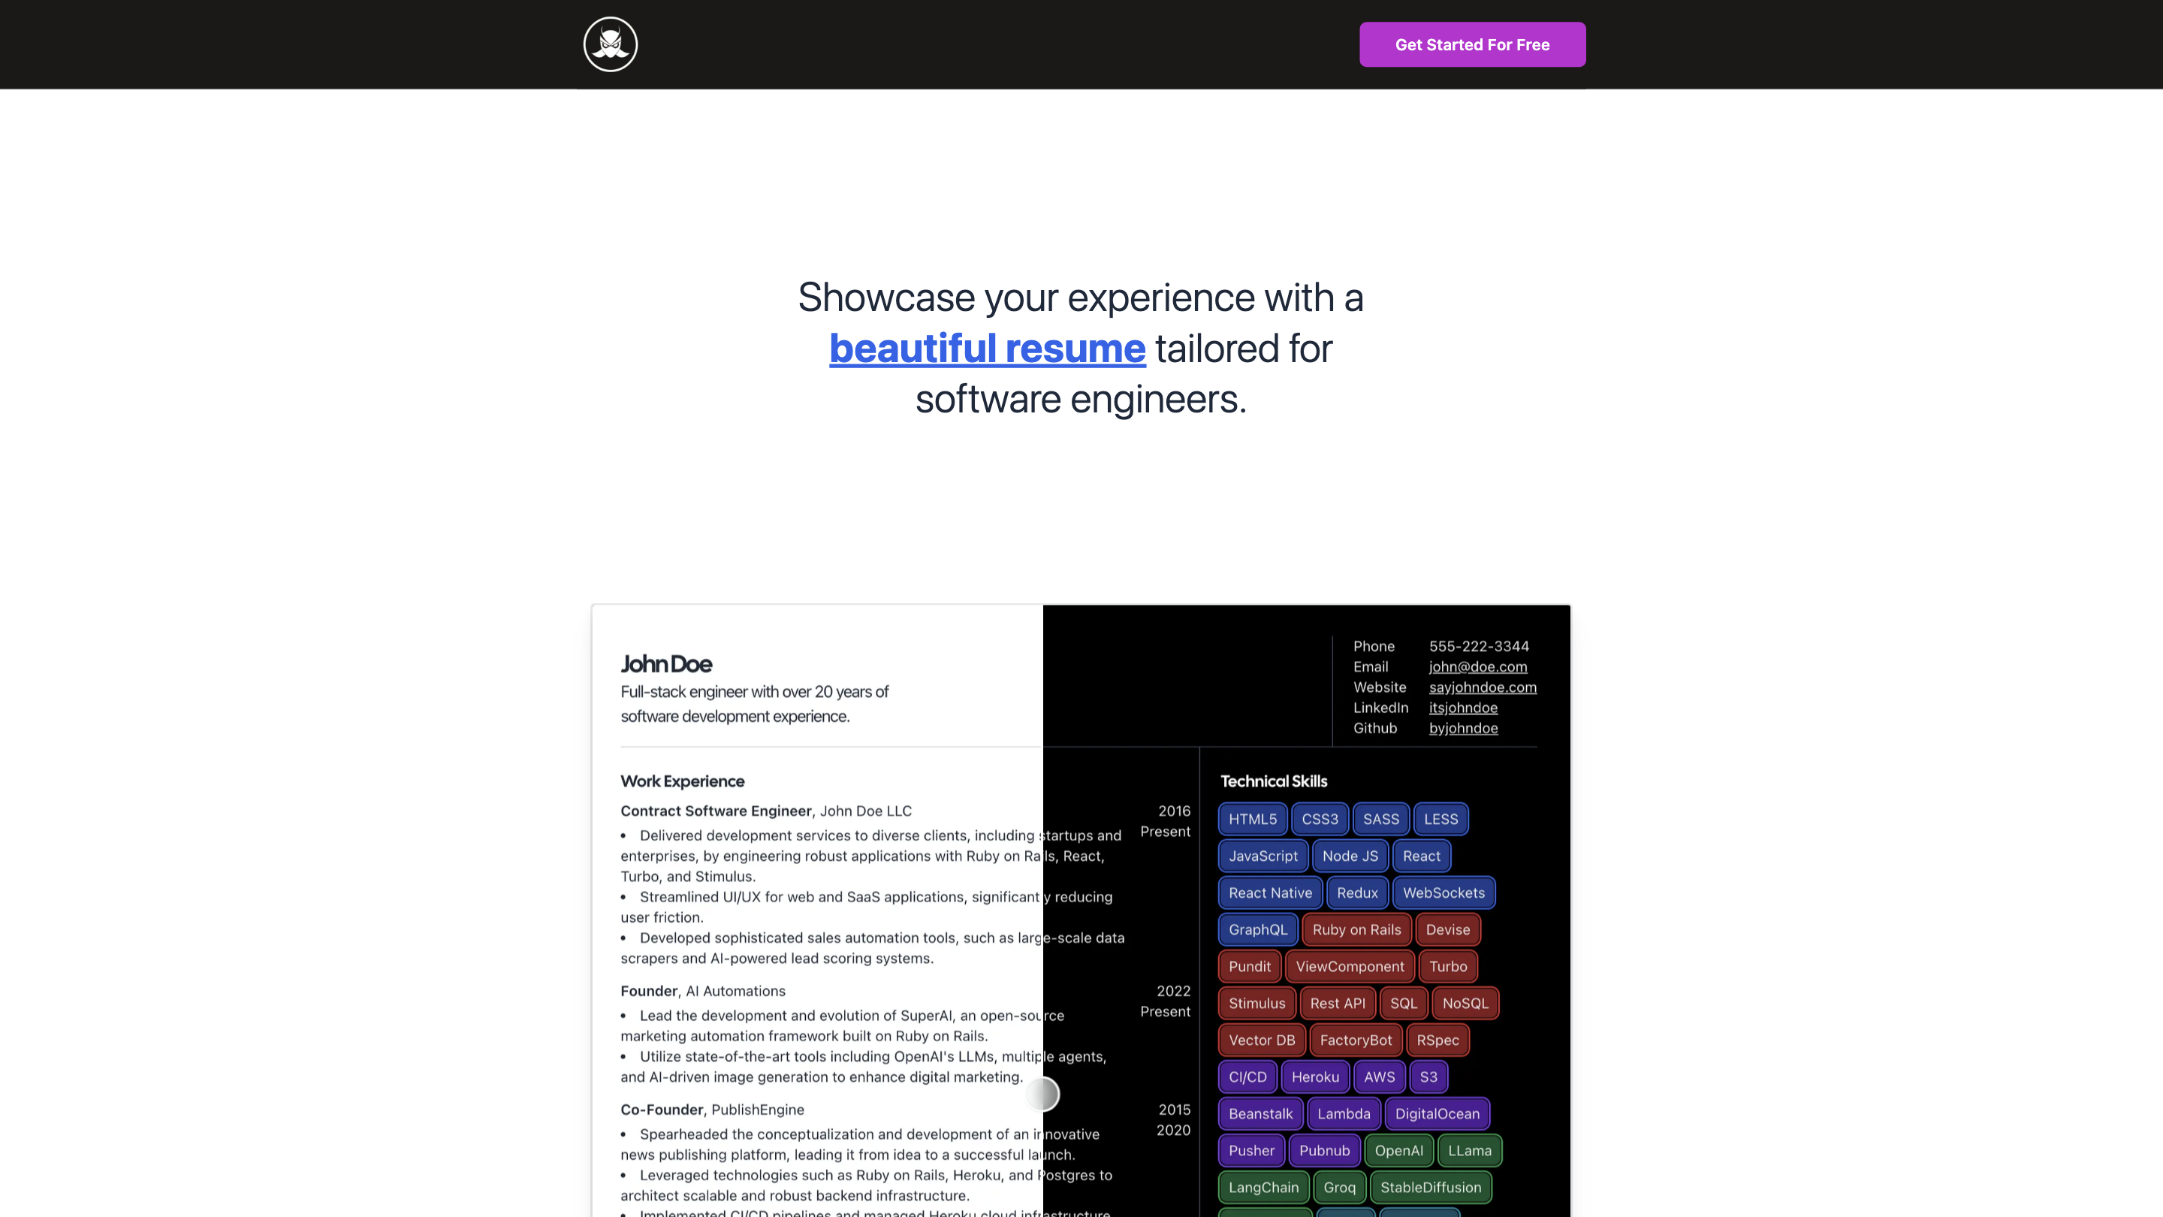2163x1217 pixels.
Task: Click the DigitalOcean skill badge
Action: [1437, 1113]
